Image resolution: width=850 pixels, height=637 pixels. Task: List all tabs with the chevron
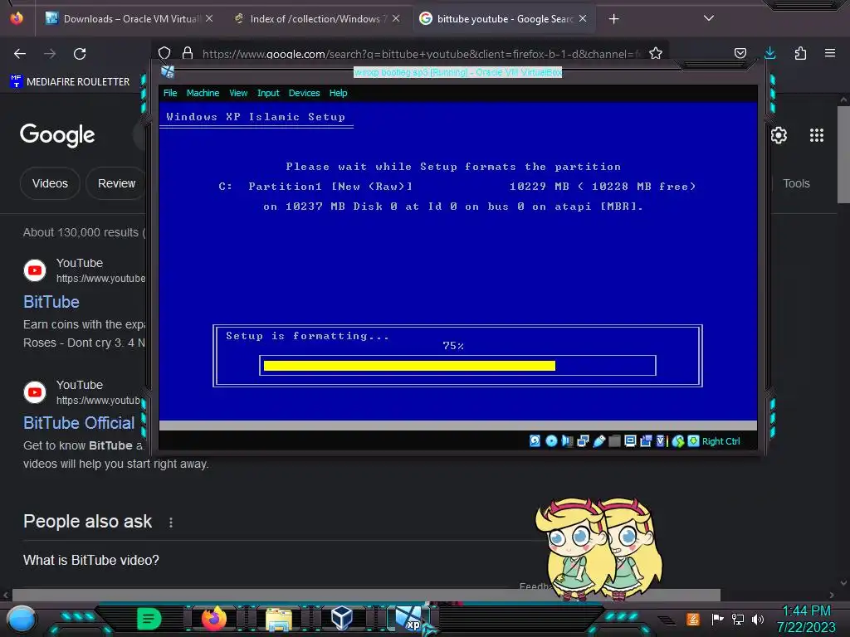coord(709,18)
